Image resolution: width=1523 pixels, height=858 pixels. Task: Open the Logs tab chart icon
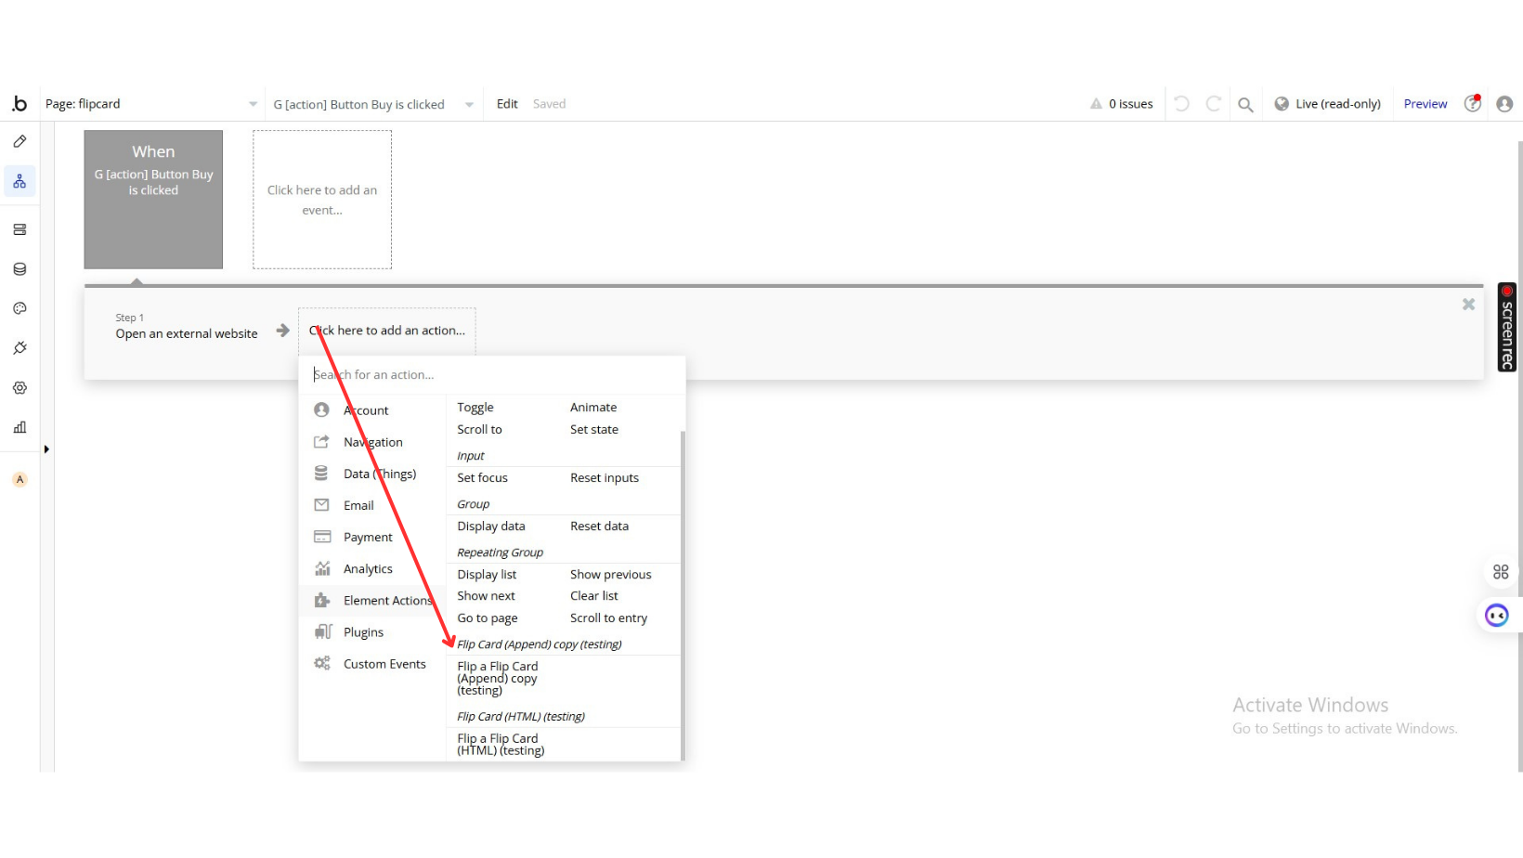(x=20, y=427)
